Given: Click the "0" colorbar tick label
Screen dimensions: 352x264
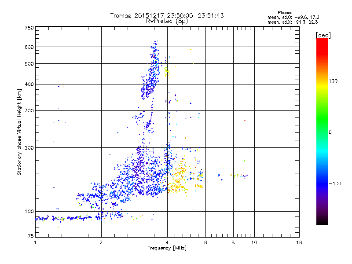Looking at the screenshot, I should click(330, 132).
